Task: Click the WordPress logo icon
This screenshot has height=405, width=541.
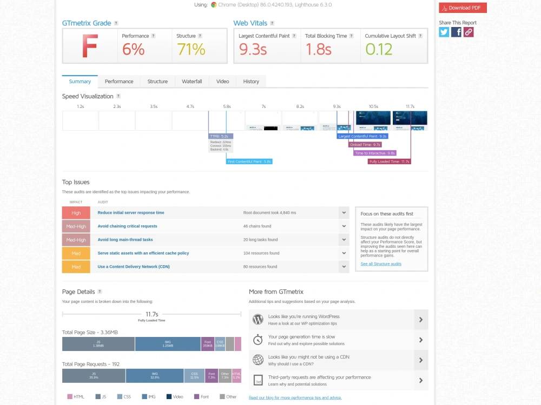Action: (x=258, y=320)
